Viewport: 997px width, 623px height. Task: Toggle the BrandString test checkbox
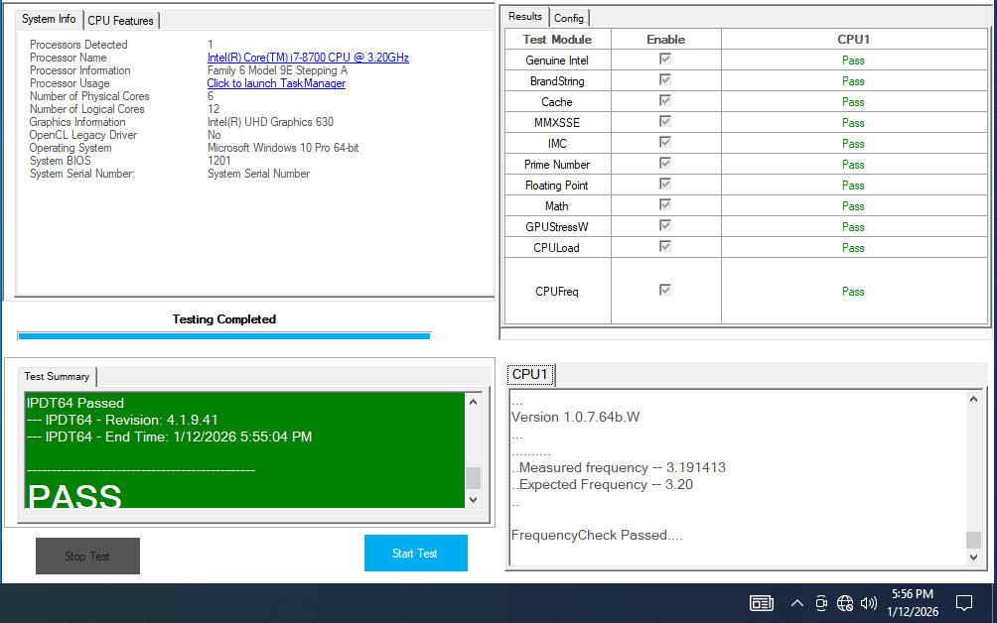pyautogui.click(x=665, y=80)
